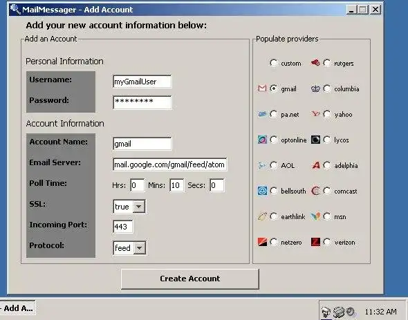Click the EarthLink provider icon
The width and height of the screenshot is (408, 320).
coord(262,216)
